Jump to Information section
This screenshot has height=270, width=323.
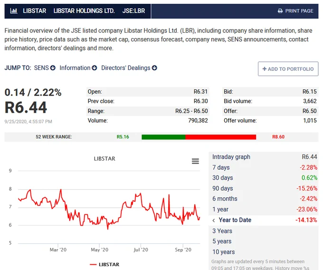point(78,68)
